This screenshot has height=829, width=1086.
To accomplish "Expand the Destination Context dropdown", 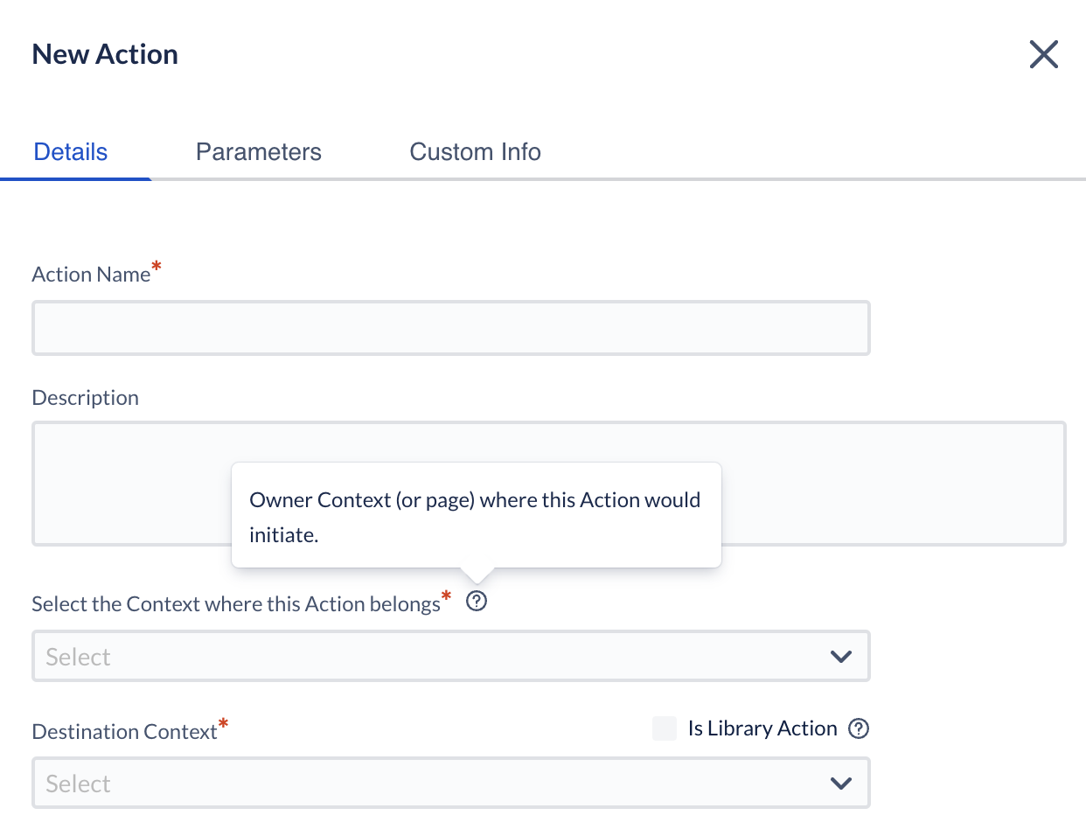I will 451,783.
